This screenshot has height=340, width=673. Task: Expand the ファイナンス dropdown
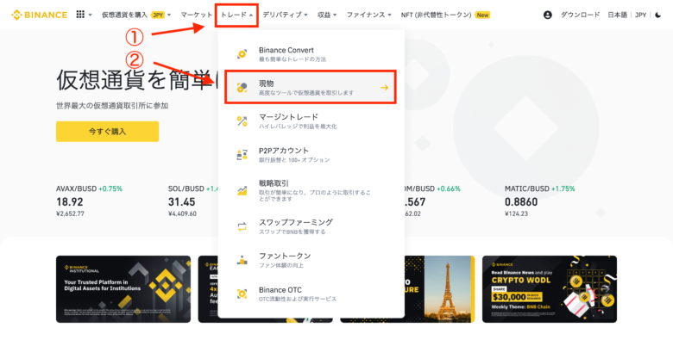368,15
